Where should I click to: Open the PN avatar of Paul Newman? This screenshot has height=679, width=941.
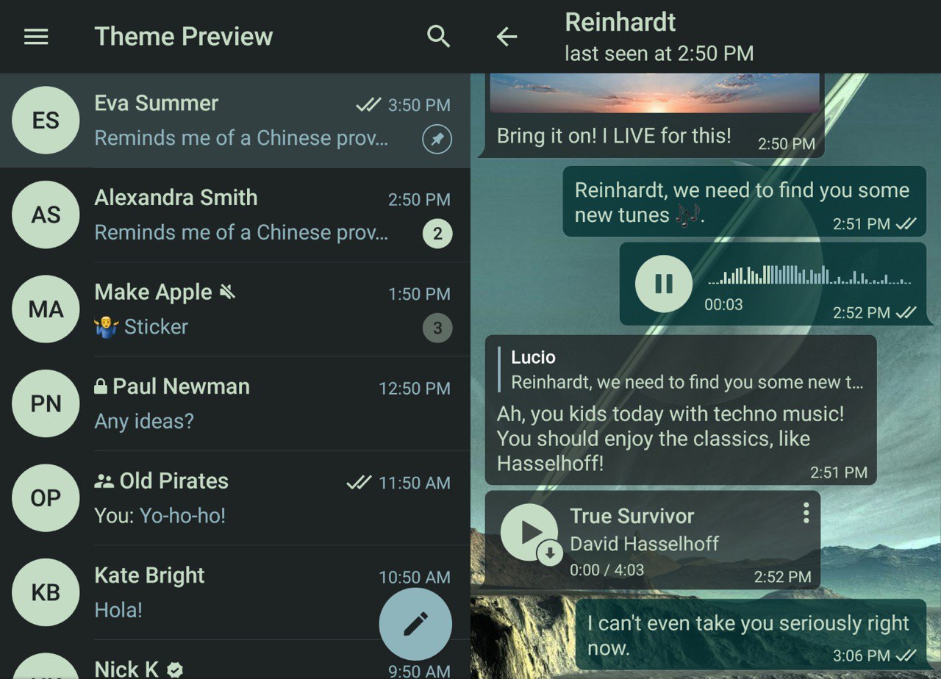tap(46, 403)
